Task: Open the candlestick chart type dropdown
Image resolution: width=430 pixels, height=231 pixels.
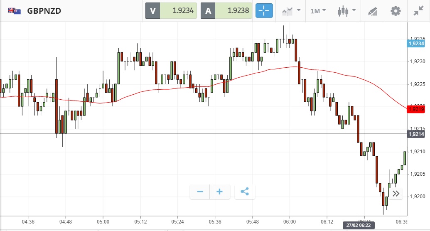Action: 347,11
